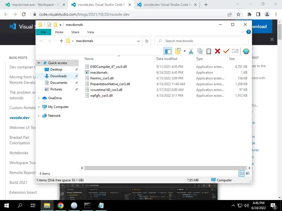Screen dimensions: 282x211
Task: Open a new Chrome tab
Action: point(206,5)
